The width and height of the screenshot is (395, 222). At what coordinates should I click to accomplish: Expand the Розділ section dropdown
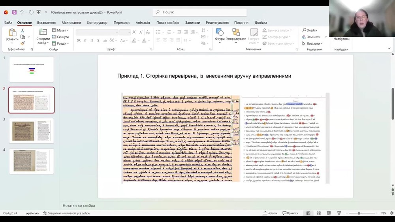(61, 43)
